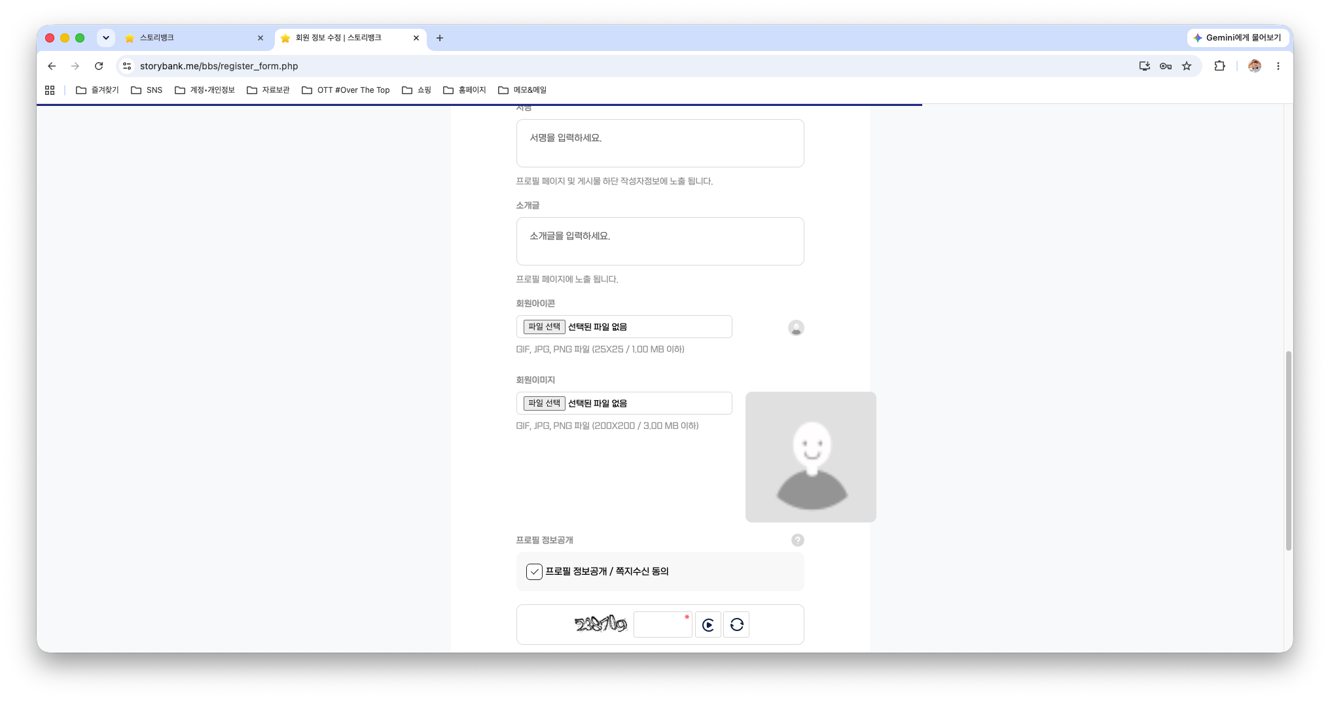Open the OTT #Over The Top folder

point(346,90)
